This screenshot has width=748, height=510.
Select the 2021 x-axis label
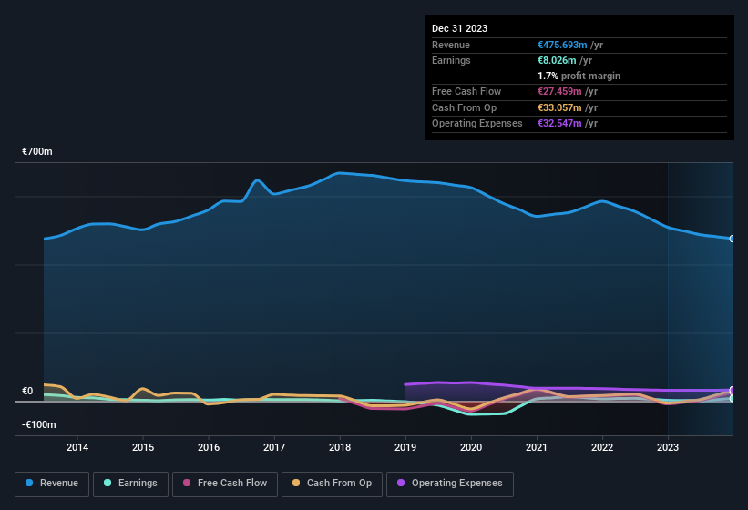coord(537,447)
